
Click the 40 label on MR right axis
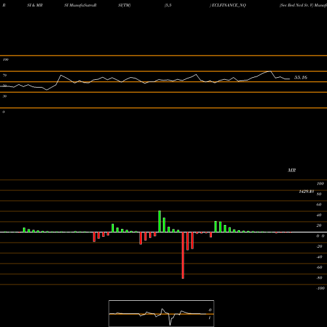point(319,215)
